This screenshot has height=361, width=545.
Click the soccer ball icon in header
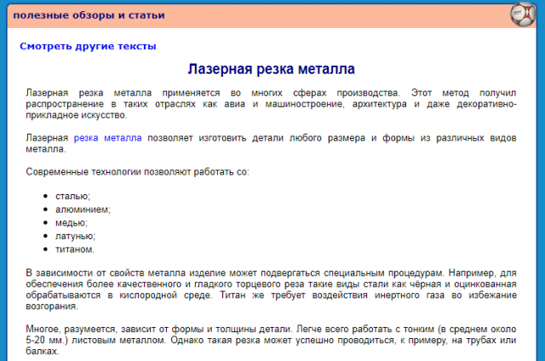coord(523,14)
